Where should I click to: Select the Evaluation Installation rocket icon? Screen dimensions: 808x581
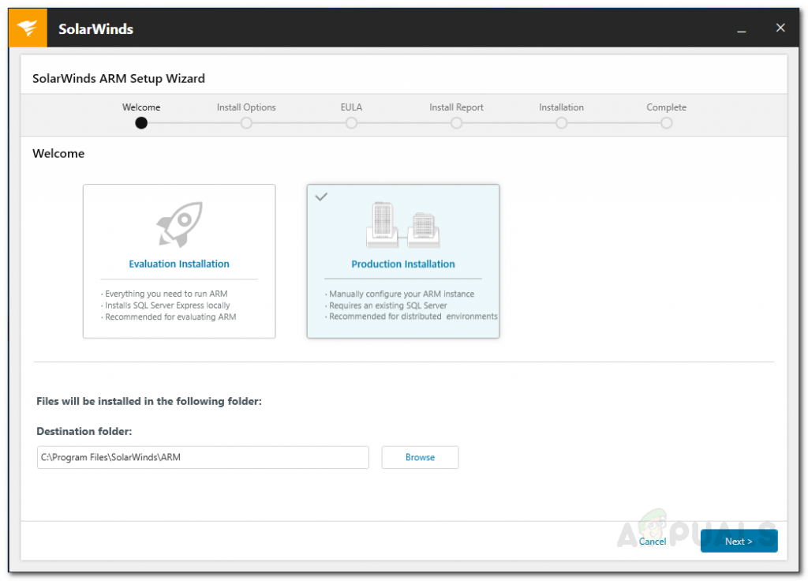[x=178, y=223]
